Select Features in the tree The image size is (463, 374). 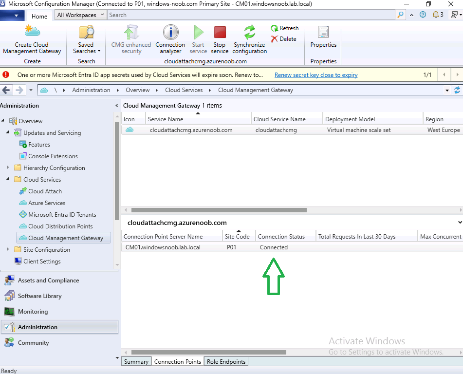point(39,145)
